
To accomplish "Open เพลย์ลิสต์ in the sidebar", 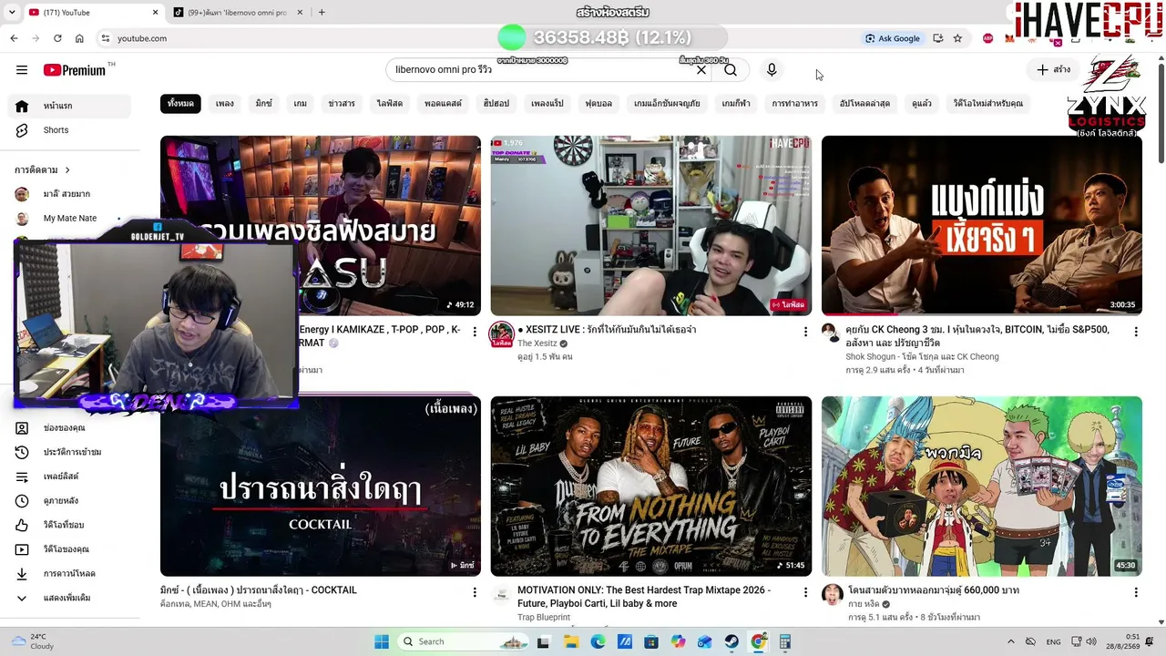I will pos(69,477).
